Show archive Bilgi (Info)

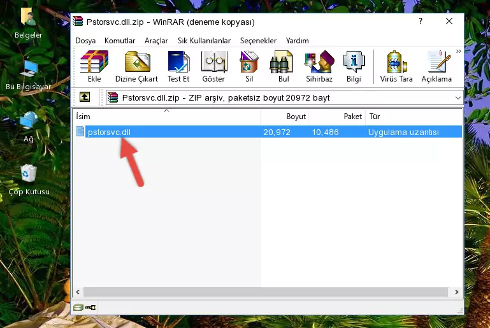(354, 66)
